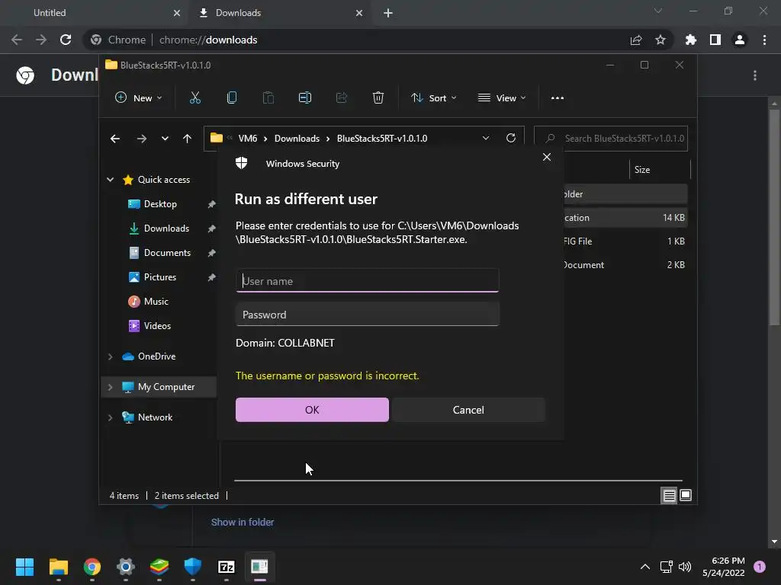
Task: Select the Downloads Chrome tab
Action: tap(281, 13)
